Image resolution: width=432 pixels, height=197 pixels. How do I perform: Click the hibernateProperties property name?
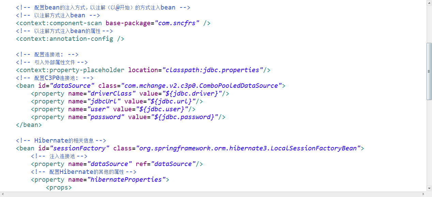point(127,179)
